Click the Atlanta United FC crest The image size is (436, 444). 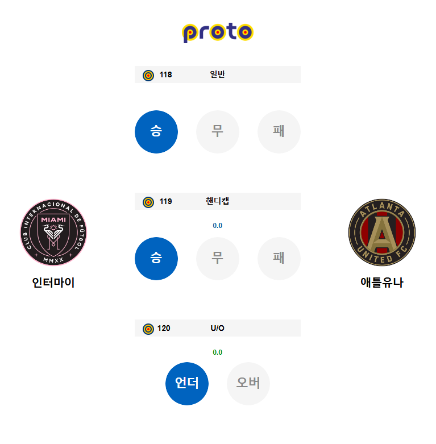pyautogui.click(x=382, y=233)
